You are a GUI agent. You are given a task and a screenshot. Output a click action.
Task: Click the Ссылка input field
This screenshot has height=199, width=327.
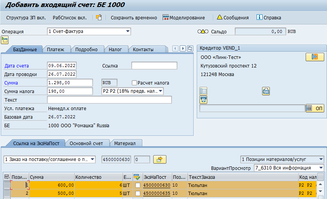(154, 66)
